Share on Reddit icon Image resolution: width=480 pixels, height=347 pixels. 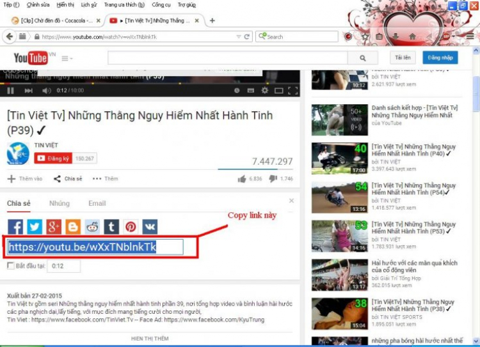92,227
